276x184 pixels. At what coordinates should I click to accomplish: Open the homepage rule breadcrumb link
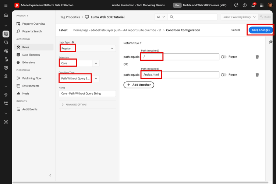click(117, 30)
